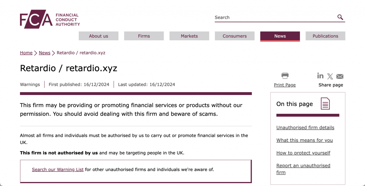This screenshot has width=365, height=186.
Task: Click the FCA logo
Action: tap(50, 19)
